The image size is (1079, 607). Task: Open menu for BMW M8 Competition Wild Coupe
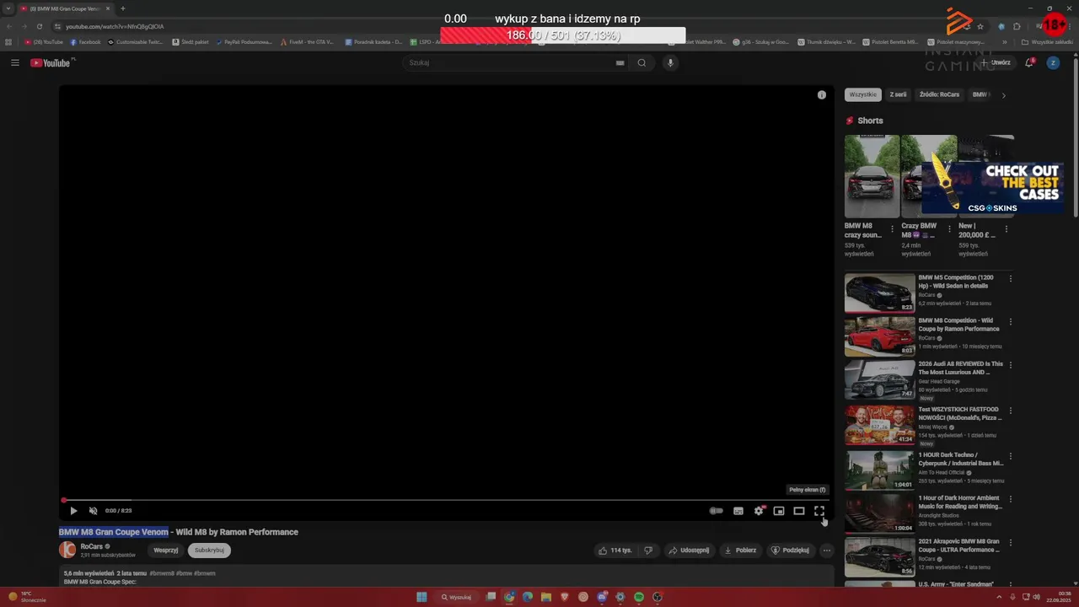(1010, 321)
